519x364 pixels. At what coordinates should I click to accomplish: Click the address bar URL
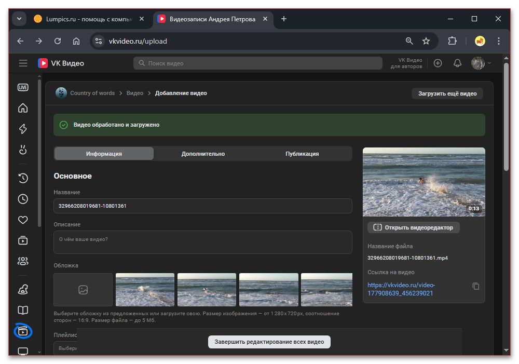(x=138, y=41)
